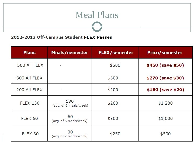Screen dimensions: 194x145
Task: Choose the "200 All FLEX" plan cell
Action: 29,90
